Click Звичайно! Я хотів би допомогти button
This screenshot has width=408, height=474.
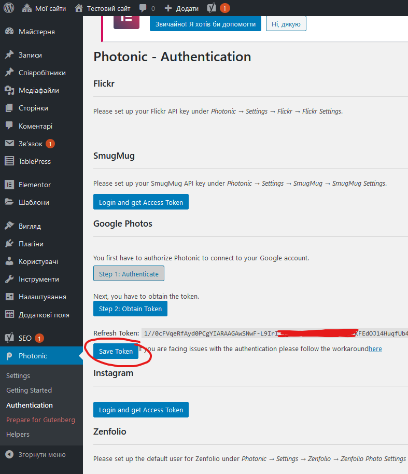coord(205,24)
